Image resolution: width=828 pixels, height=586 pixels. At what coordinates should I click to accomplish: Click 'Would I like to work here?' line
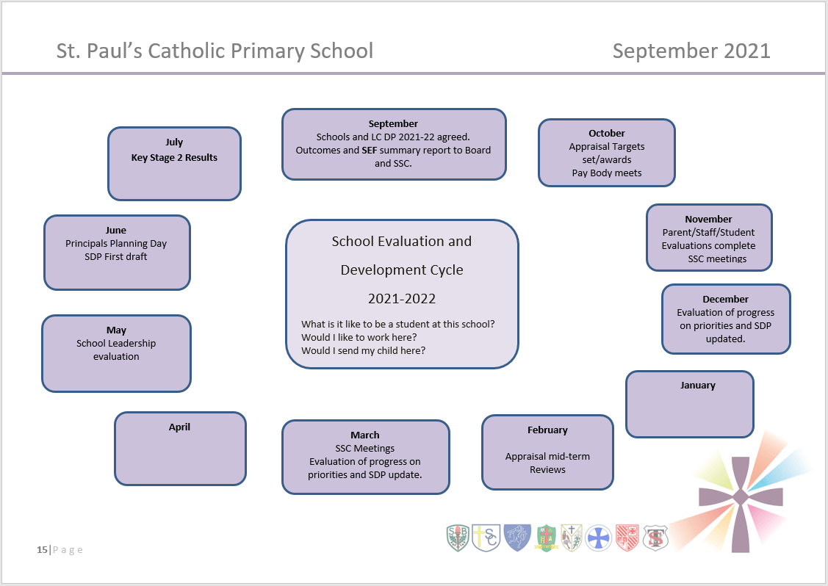coord(359,337)
